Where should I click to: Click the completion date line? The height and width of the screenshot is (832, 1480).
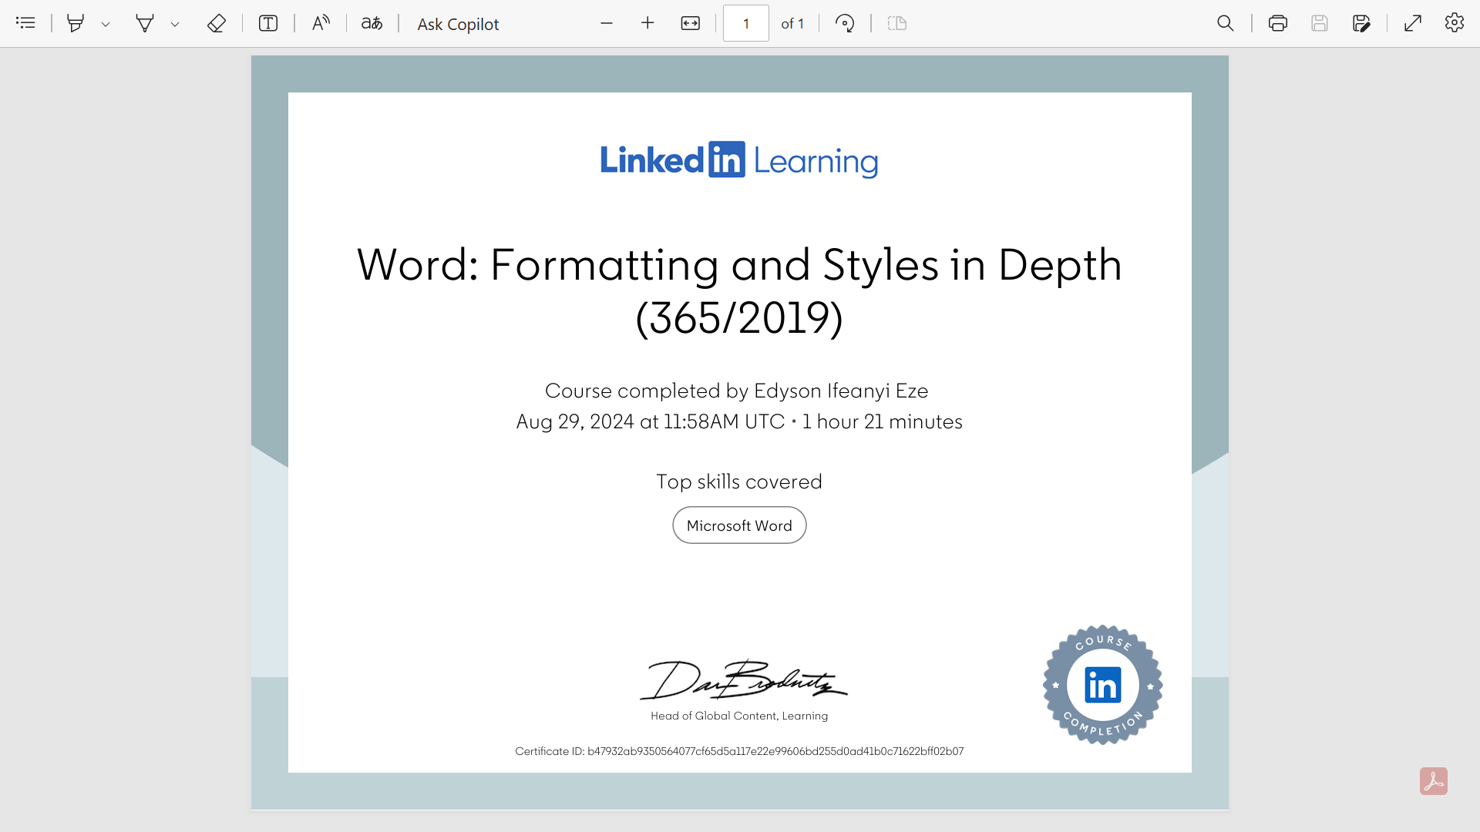coord(739,422)
